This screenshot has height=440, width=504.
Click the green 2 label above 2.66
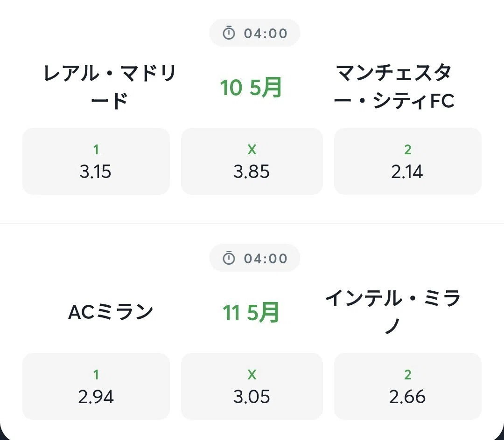pyautogui.click(x=407, y=375)
